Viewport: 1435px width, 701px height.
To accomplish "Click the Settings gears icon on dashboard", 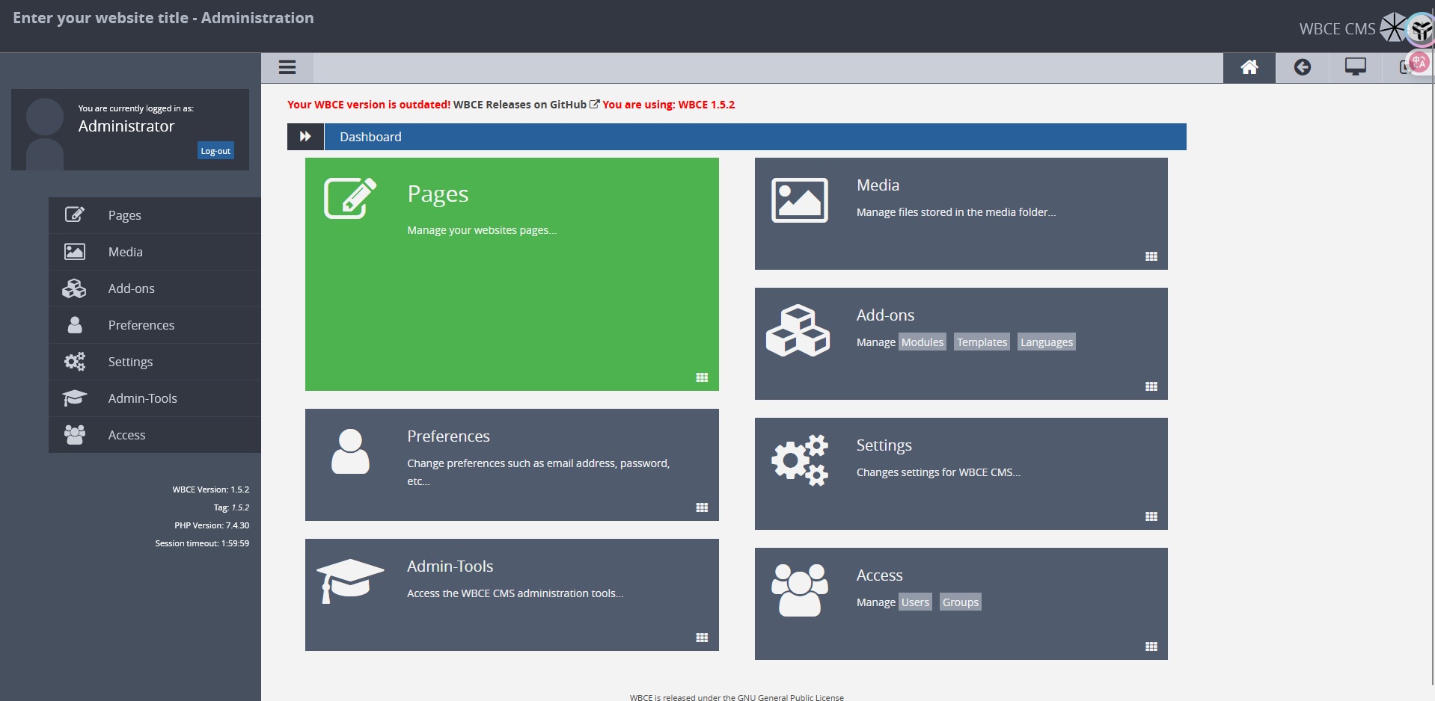I will 799,460.
